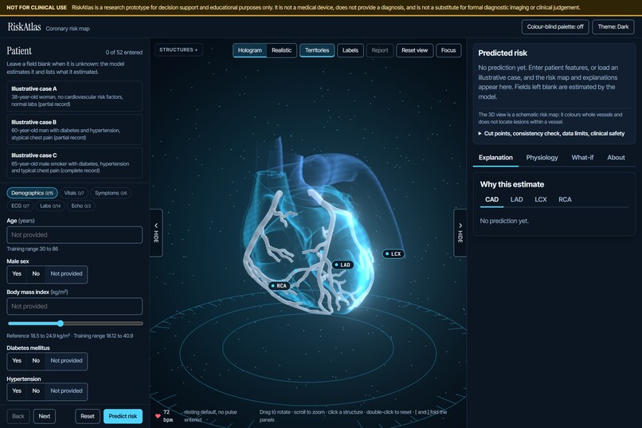
Task: Select the CAD explanation tab
Action: pos(491,200)
